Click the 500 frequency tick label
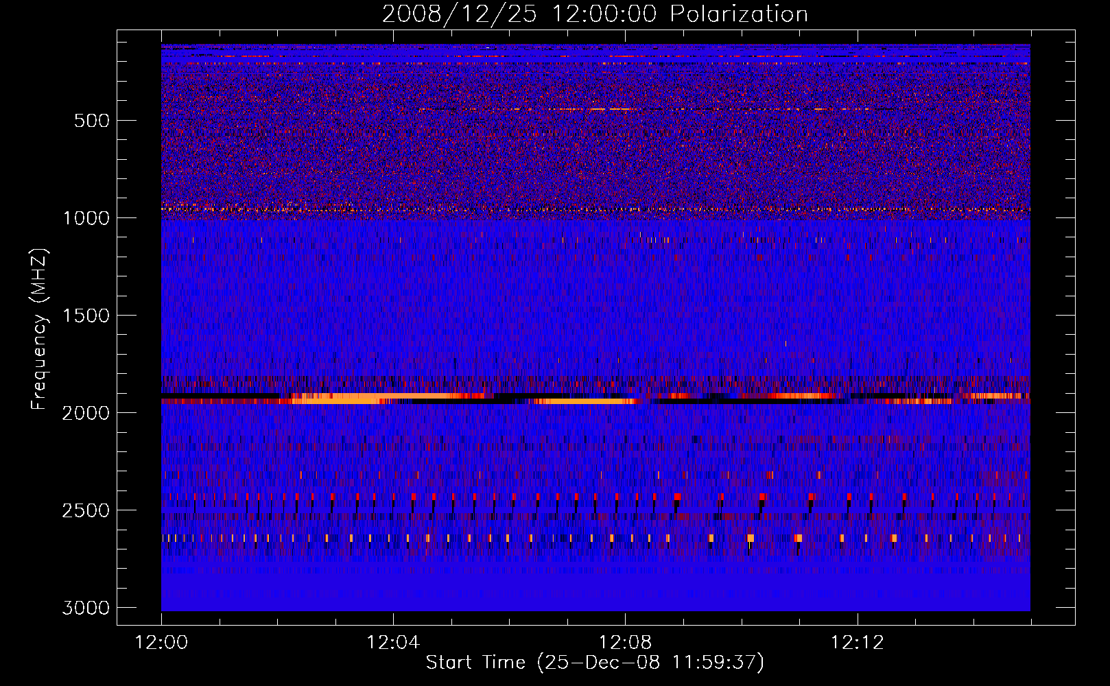Viewport: 1110px width, 686px height. point(92,121)
